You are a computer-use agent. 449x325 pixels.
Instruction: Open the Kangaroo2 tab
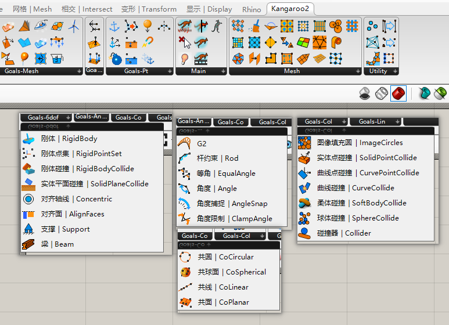coord(290,9)
